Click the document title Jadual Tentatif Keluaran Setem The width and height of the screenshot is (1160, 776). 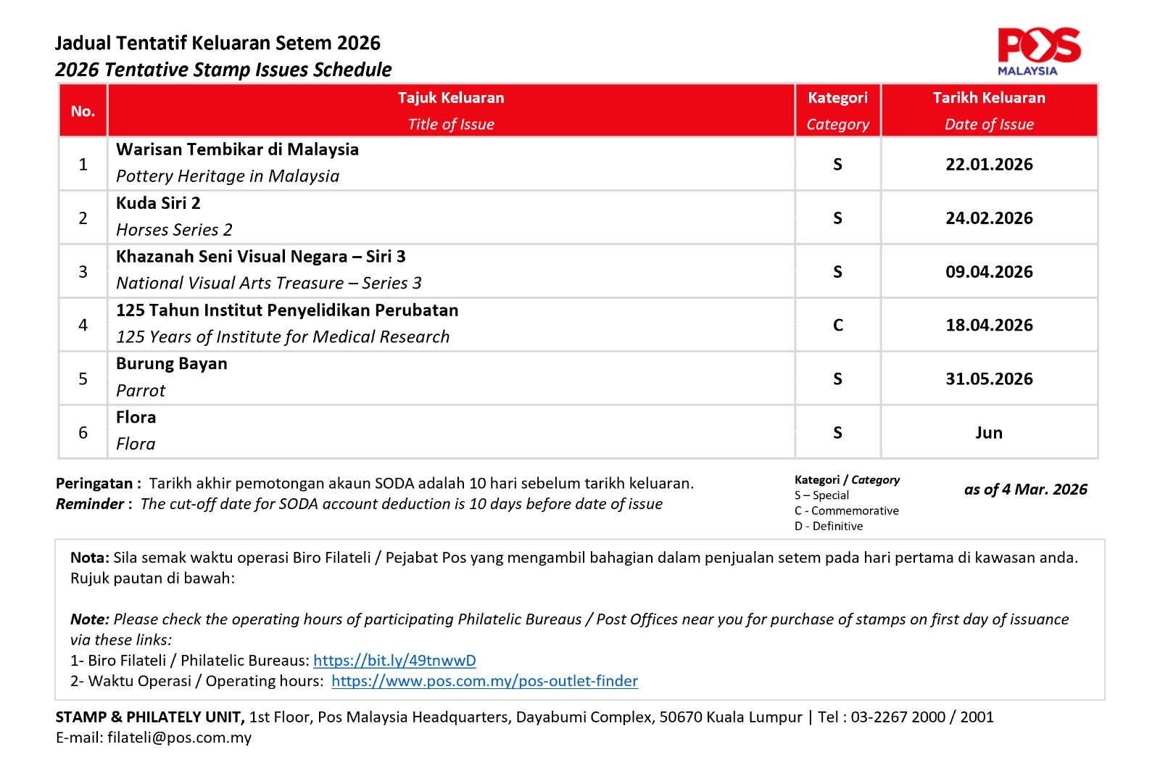click(217, 44)
